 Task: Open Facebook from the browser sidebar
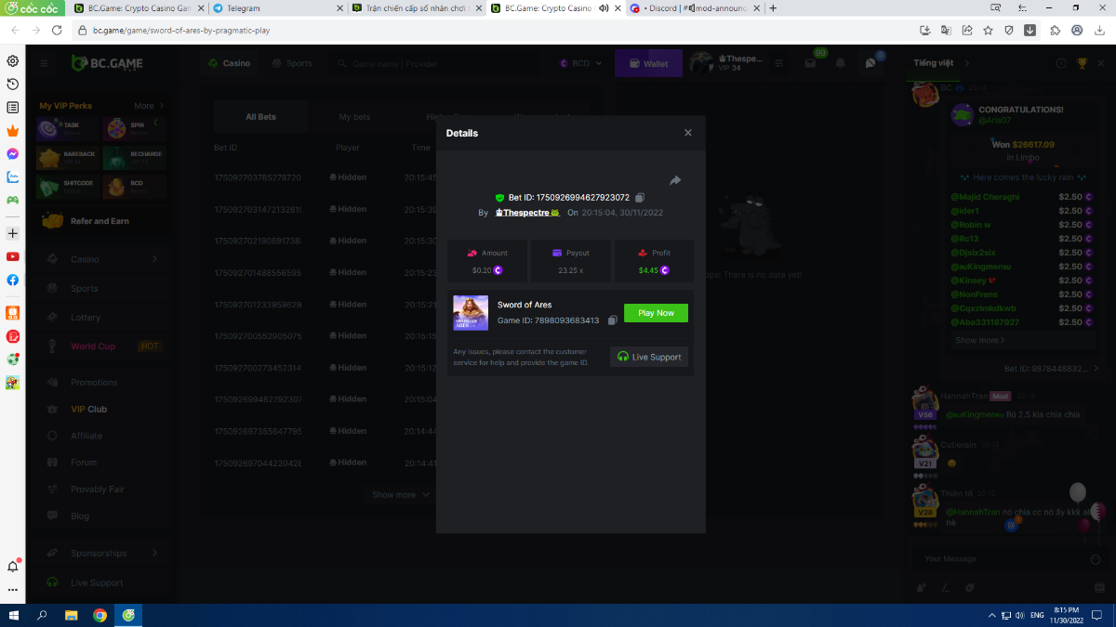coord(13,280)
